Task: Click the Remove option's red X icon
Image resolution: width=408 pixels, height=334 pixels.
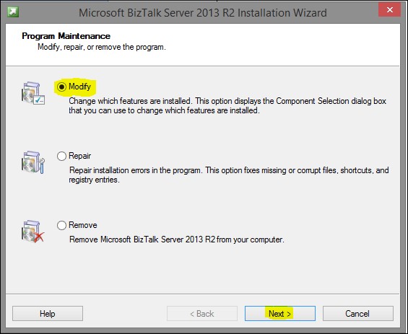Action: click(x=33, y=232)
